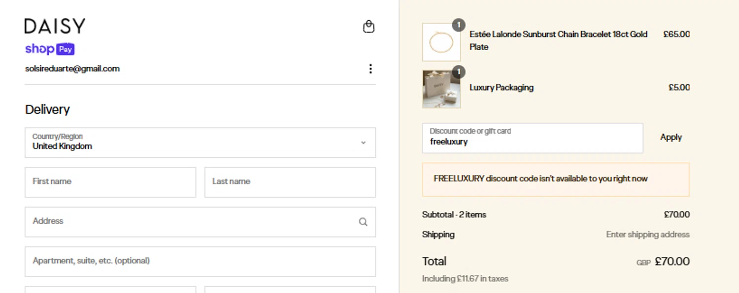Open the three-dot account options menu

(370, 69)
